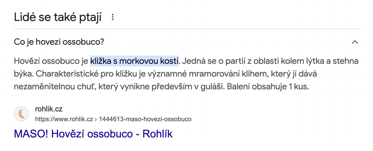Click the 1444613-maso-hovezi-ossobuco breadcrumb path
Viewport: 373px width, 151px height.
click(145, 119)
